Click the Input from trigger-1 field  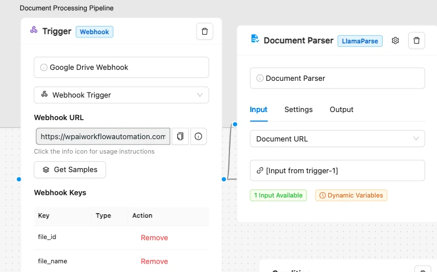pos(337,170)
